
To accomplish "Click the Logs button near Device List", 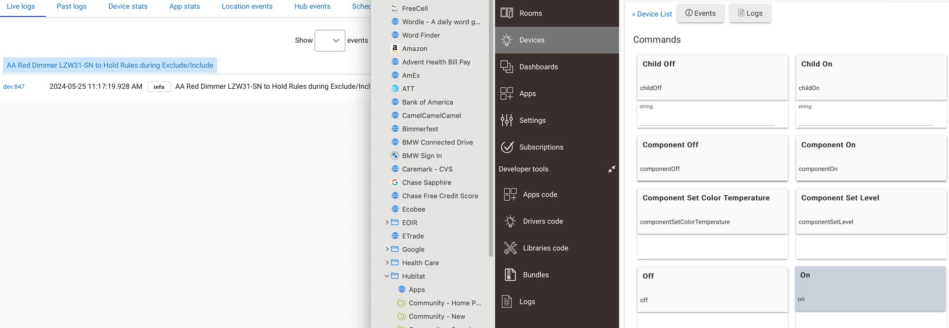I will [750, 13].
